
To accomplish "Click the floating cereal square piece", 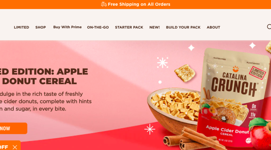I will [185, 73].
